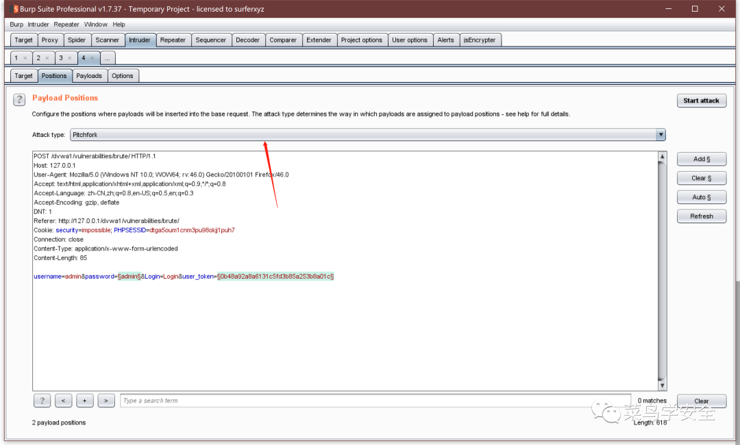Open the Attack type Pitchfork dropdown

(x=368, y=135)
